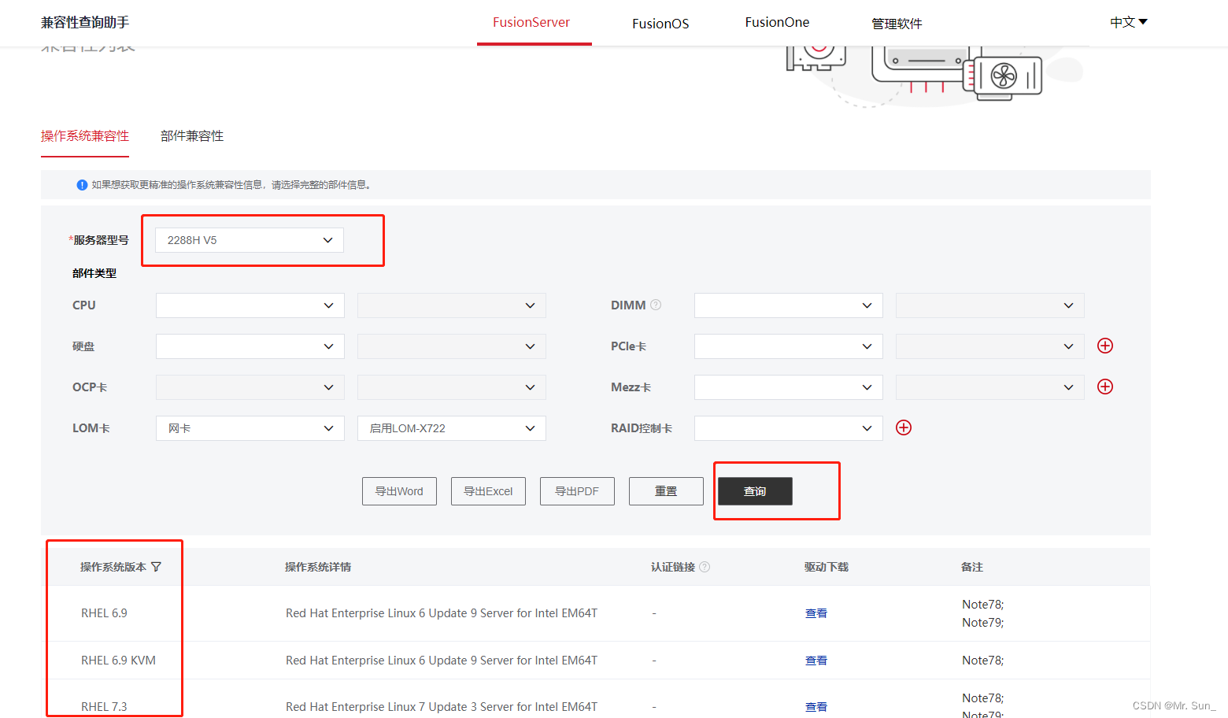
Task: Click 查看 driver link for RHEL 6.9
Action: click(x=816, y=613)
